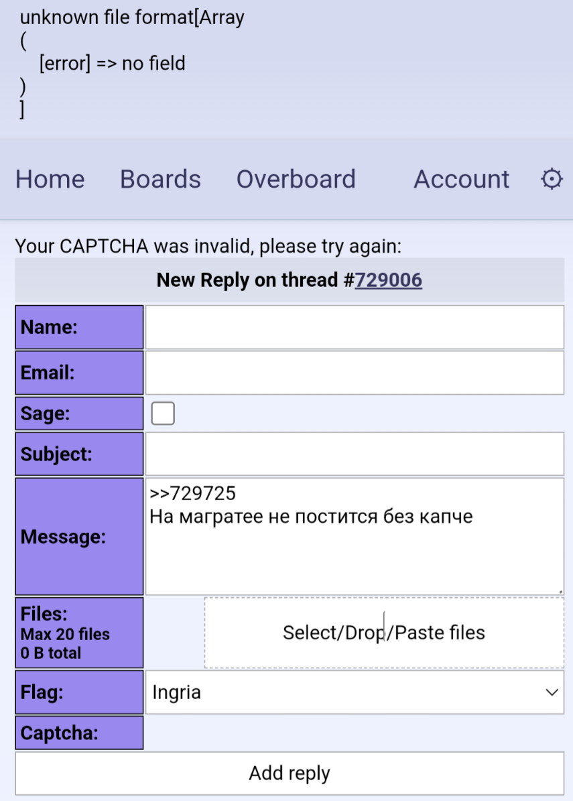Open the Overboard nav item

point(296,180)
